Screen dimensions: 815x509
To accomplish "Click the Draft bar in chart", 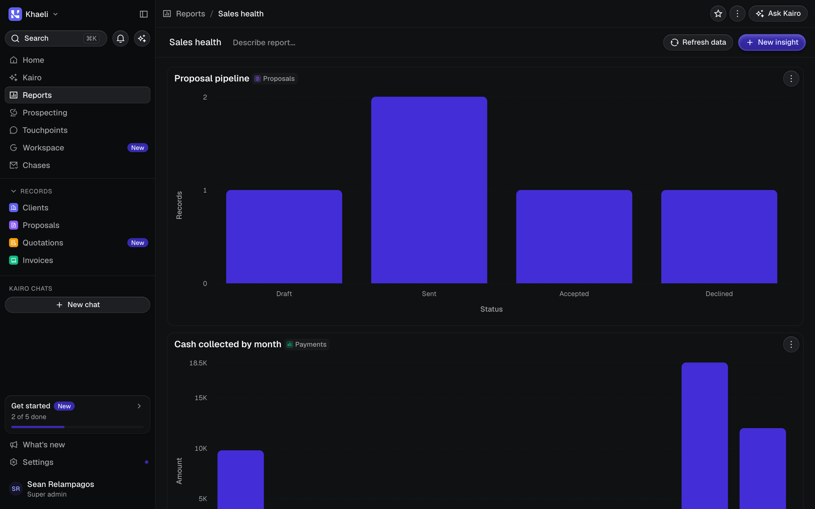I will (284, 237).
